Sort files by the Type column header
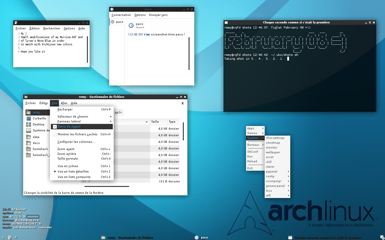Image resolution: width=385 pixels, height=240 pixels. point(174,122)
